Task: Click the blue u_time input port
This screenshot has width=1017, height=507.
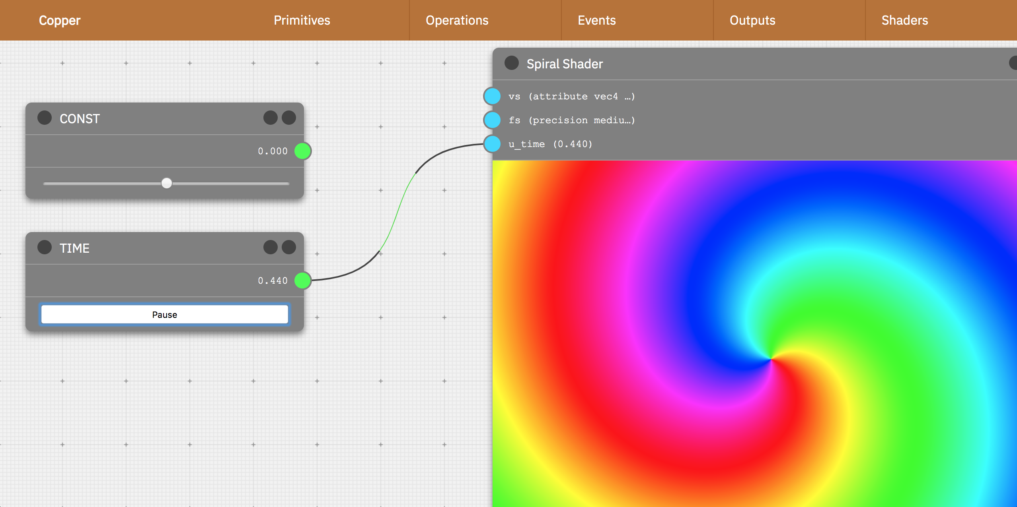Action: tap(492, 144)
